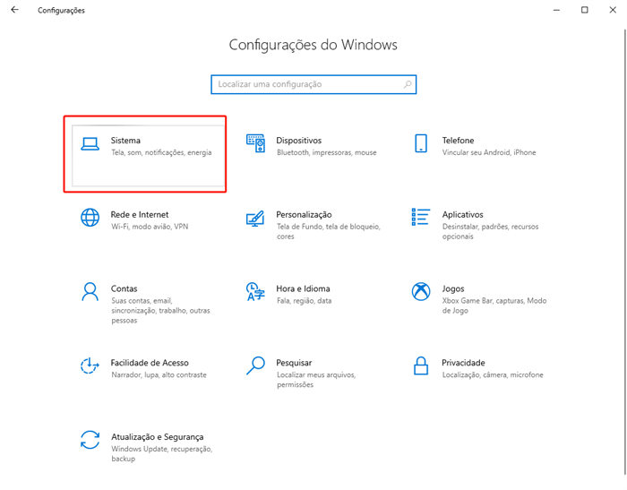Screen dimensions: 627x490
Task: Open the Rede e Internet globe icon
Action: pos(90,219)
